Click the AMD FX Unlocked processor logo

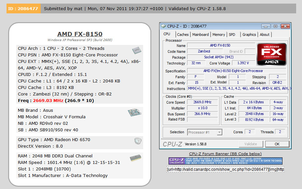click(271, 54)
